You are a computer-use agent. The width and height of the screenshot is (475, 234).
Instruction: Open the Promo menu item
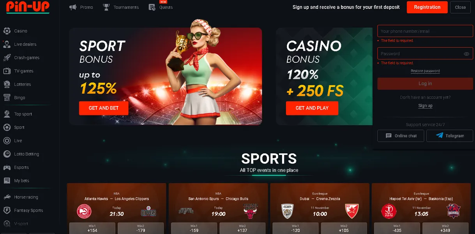point(81,7)
